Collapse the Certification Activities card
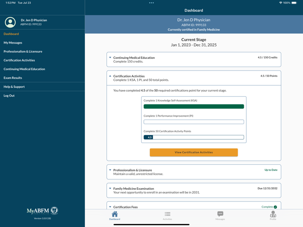This screenshot has width=303, height=227. tap(193, 78)
